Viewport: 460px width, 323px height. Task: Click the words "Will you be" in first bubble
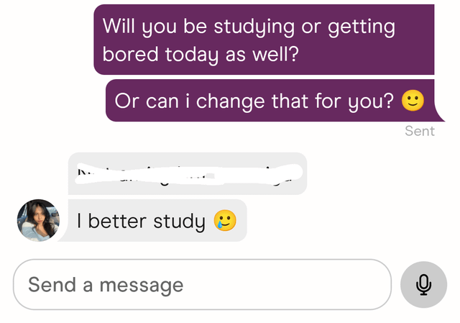155,27
